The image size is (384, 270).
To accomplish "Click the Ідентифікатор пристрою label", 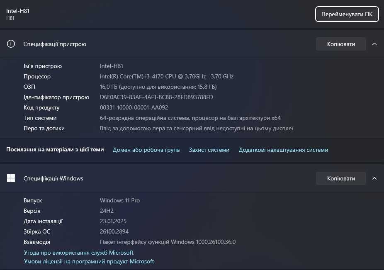I will click(x=56, y=97).
